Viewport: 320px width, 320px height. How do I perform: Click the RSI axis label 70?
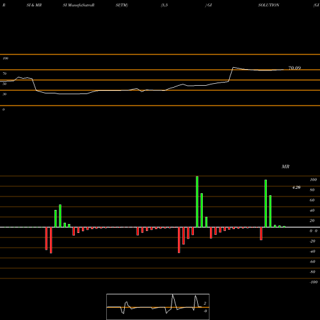pyautogui.click(x=4, y=74)
